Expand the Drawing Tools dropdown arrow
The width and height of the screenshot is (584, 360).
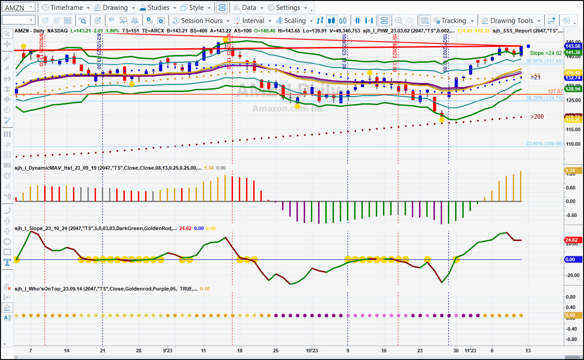point(539,21)
